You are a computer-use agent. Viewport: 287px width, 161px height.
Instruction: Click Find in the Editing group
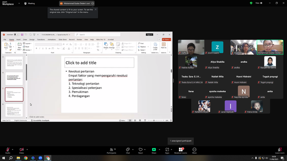point(141,43)
